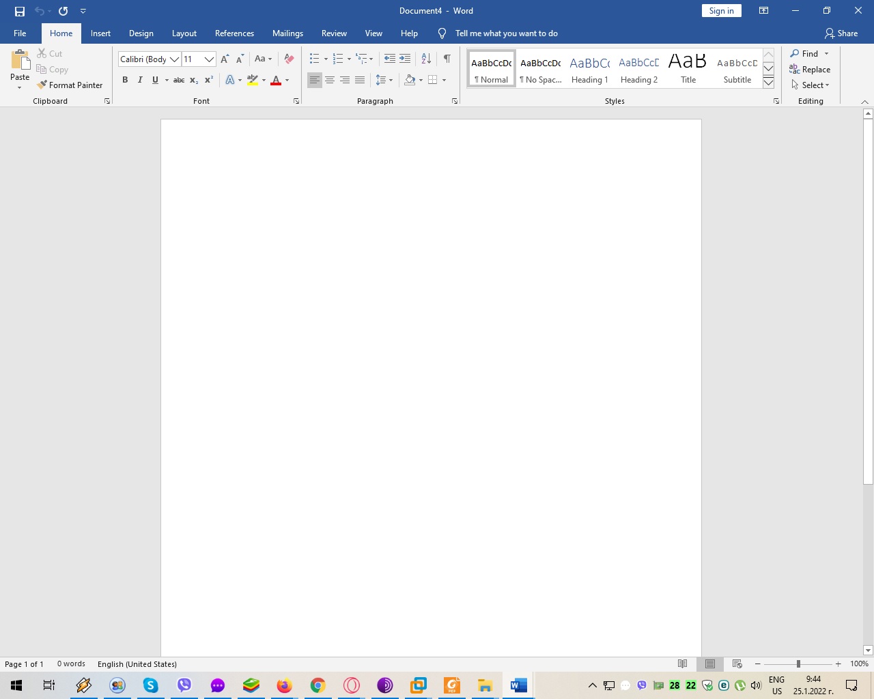Click the Paste clipboard icon
Viewport: 874px width, 699px height.
click(x=20, y=60)
